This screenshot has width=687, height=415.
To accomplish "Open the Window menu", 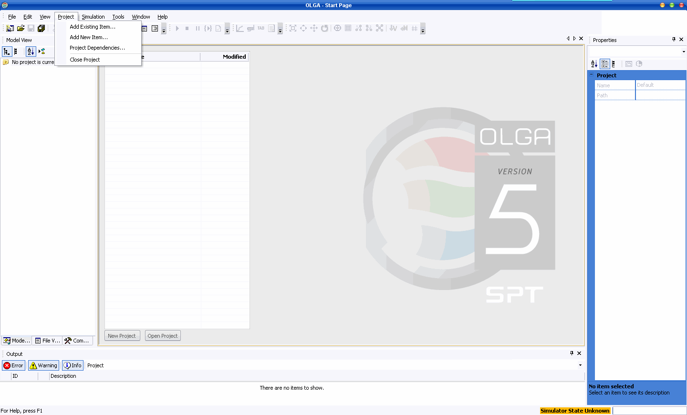I will (x=141, y=17).
